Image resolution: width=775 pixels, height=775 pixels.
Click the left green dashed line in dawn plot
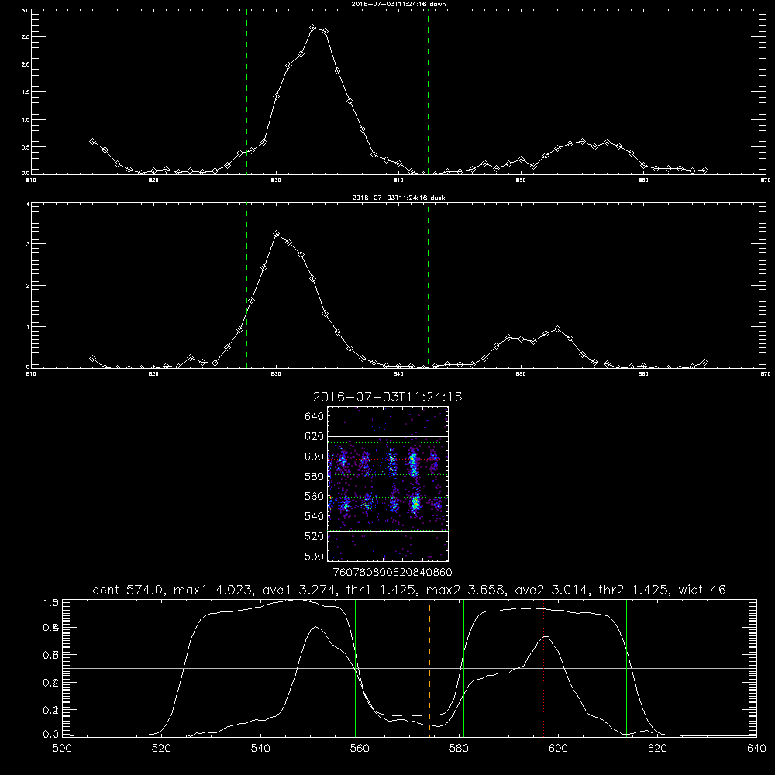tap(246, 94)
